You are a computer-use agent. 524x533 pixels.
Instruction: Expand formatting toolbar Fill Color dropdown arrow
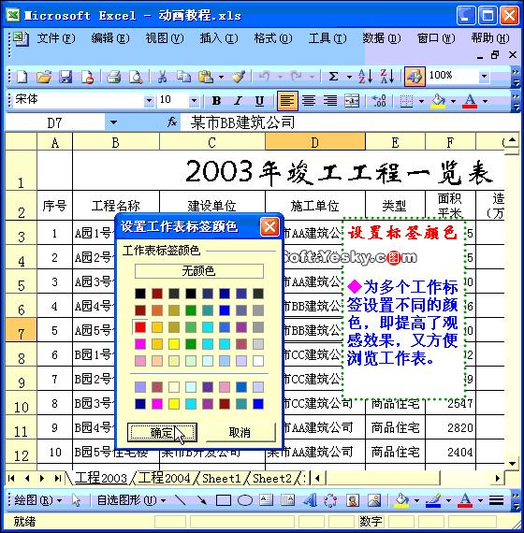pyautogui.click(x=453, y=101)
